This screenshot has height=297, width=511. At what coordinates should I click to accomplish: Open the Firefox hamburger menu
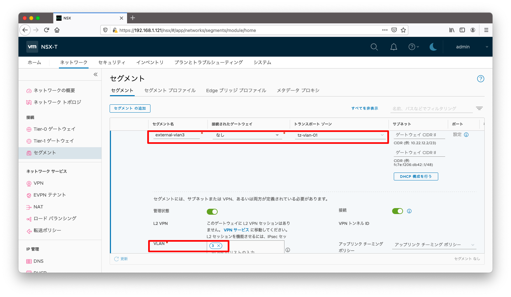pyautogui.click(x=486, y=30)
